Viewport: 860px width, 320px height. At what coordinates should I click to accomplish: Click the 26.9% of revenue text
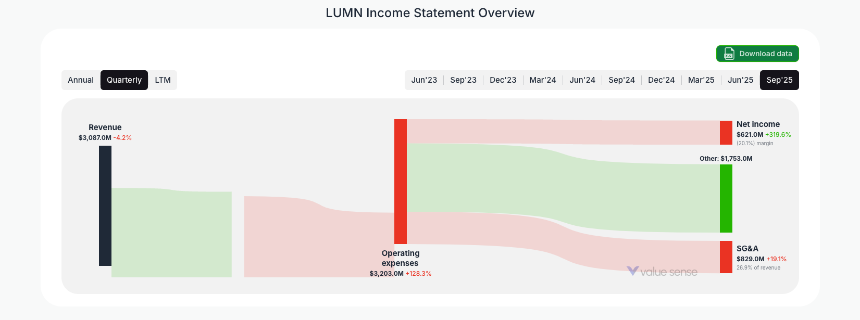tap(758, 268)
